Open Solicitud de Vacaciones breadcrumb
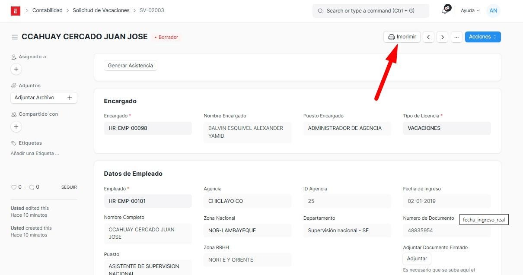This screenshot has width=523, height=275. coord(101,10)
